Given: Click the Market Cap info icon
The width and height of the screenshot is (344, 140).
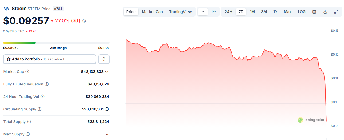Looking at the screenshot, I should click(28, 72).
